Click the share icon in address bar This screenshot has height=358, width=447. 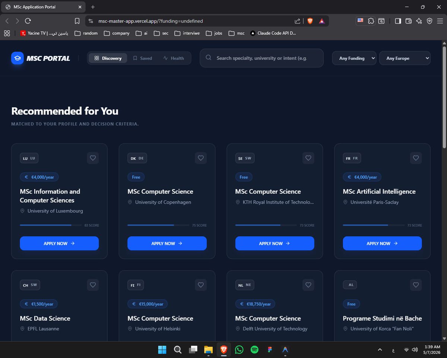(x=298, y=21)
